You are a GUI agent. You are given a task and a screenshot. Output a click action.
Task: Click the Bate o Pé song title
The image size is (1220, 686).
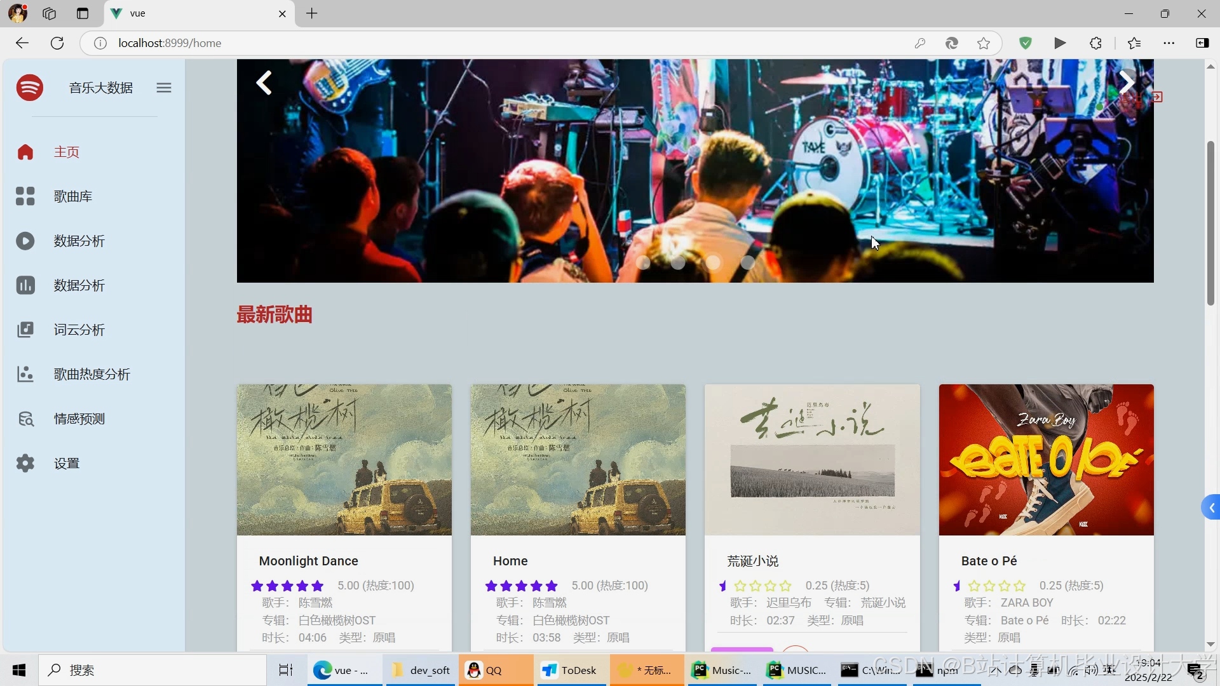[989, 561]
